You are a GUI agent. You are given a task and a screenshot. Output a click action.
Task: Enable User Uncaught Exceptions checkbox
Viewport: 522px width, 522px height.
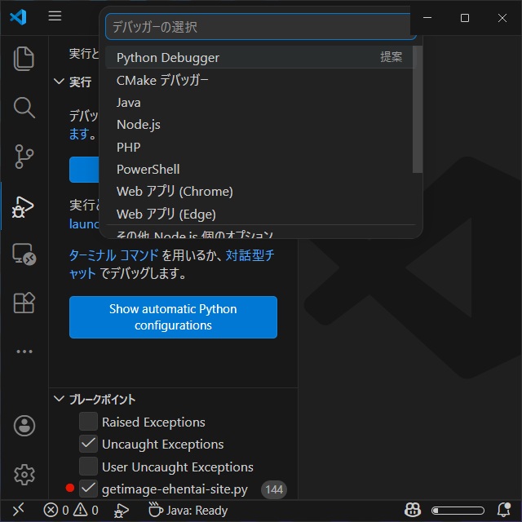coord(88,467)
